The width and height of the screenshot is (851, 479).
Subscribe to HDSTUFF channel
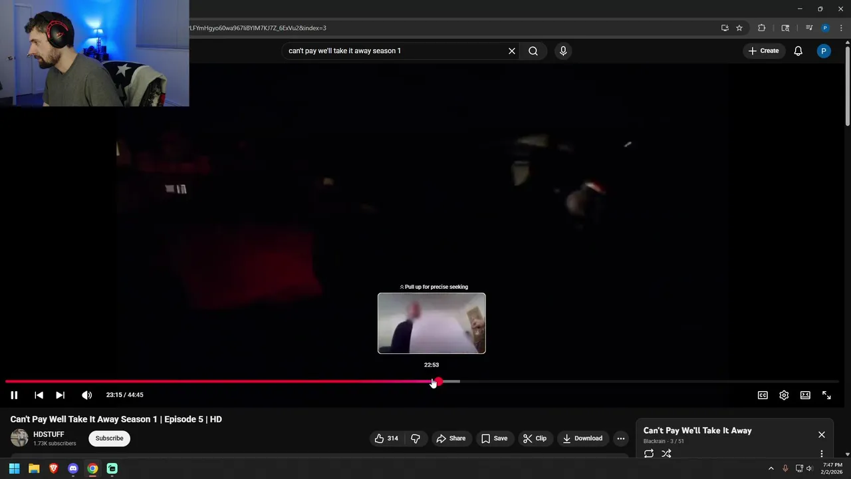tap(109, 438)
